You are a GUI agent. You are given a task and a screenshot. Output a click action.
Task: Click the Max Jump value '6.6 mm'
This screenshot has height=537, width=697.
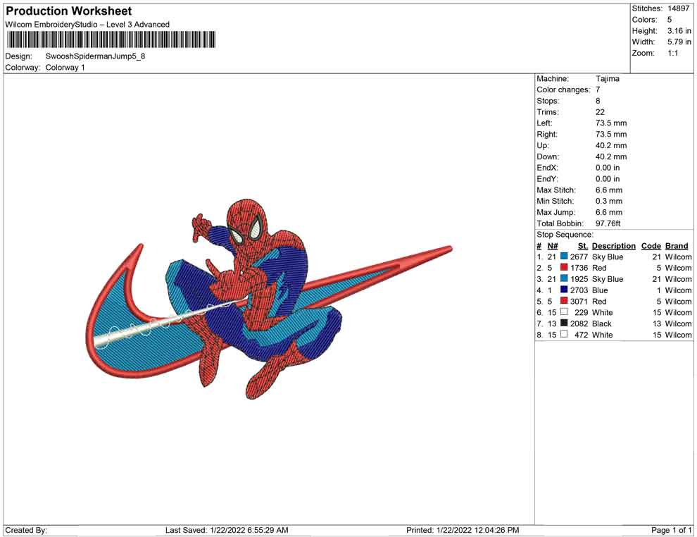(609, 212)
